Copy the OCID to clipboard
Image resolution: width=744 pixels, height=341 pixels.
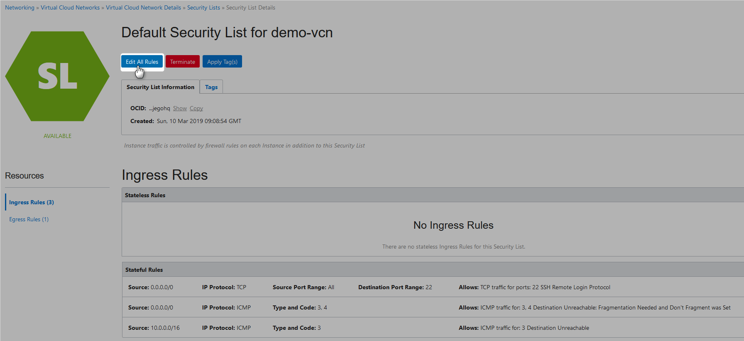196,109
